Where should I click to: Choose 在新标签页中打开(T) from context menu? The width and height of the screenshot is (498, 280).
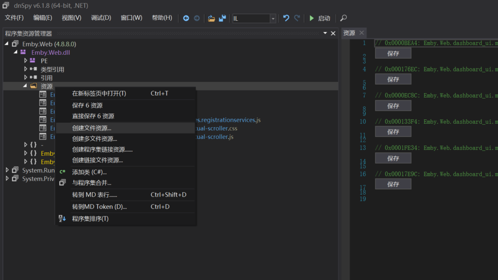pos(126,94)
